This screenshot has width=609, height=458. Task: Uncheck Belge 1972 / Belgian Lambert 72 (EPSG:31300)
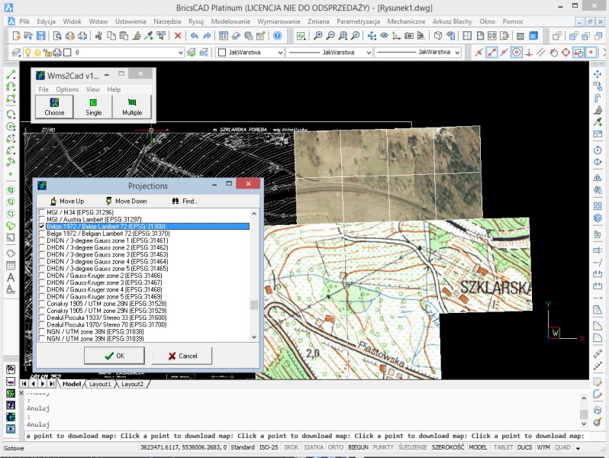[x=42, y=227]
